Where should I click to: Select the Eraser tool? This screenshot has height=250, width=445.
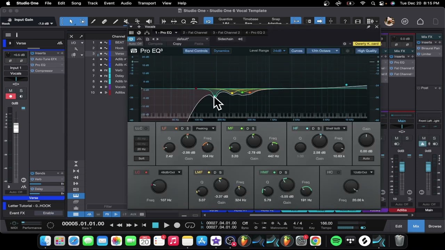click(x=104, y=22)
